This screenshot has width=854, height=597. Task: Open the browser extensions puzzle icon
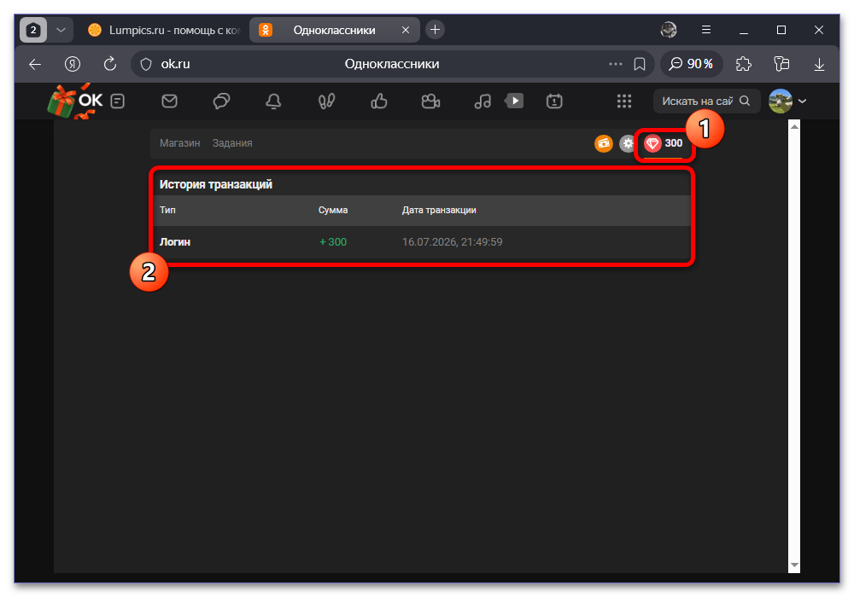pos(744,64)
